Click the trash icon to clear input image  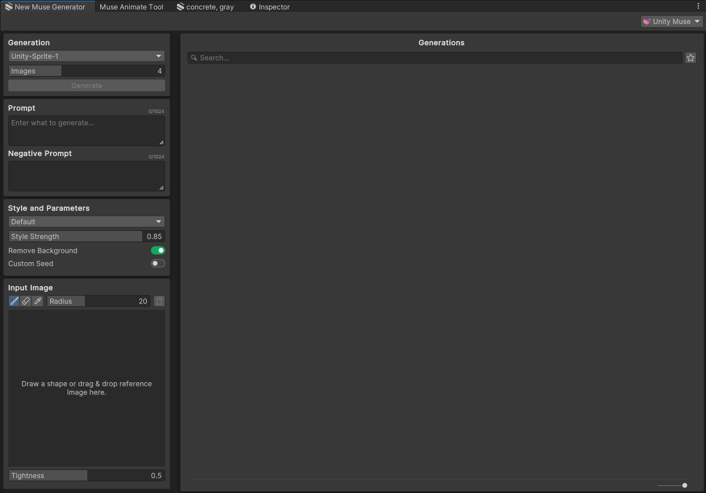(x=159, y=301)
